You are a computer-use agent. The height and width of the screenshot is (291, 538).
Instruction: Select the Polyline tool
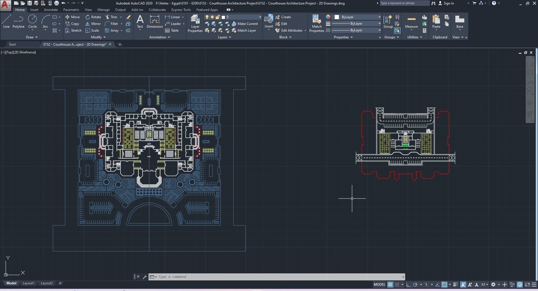click(18, 22)
